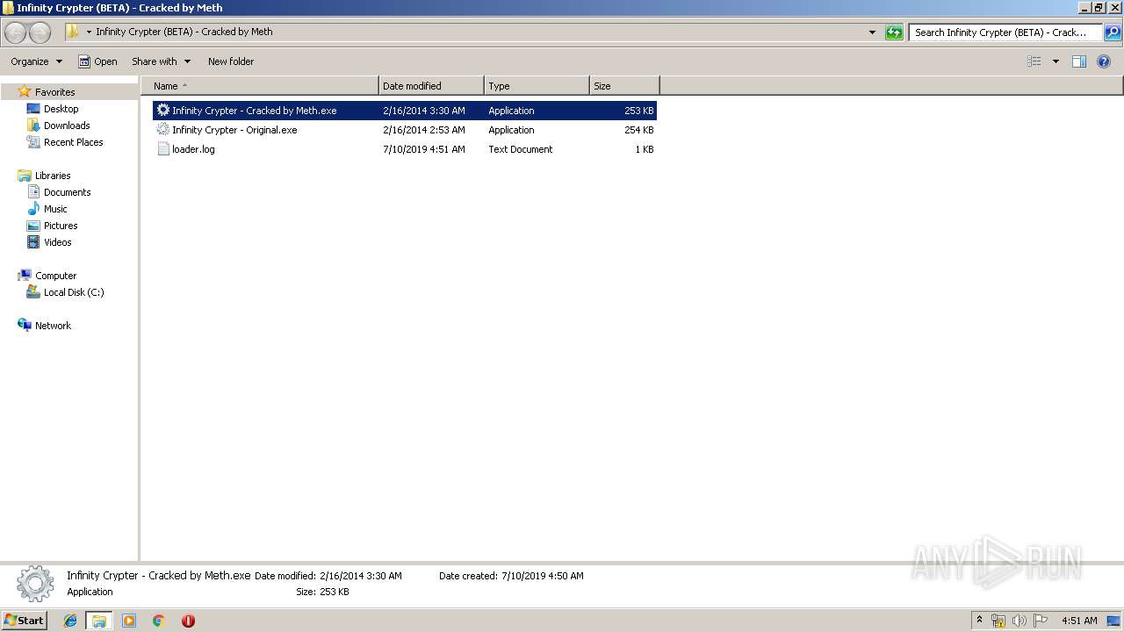This screenshot has width=1124, height=632.
Task: Click the address path folder dropdown arrow
Action: (89, 32)
